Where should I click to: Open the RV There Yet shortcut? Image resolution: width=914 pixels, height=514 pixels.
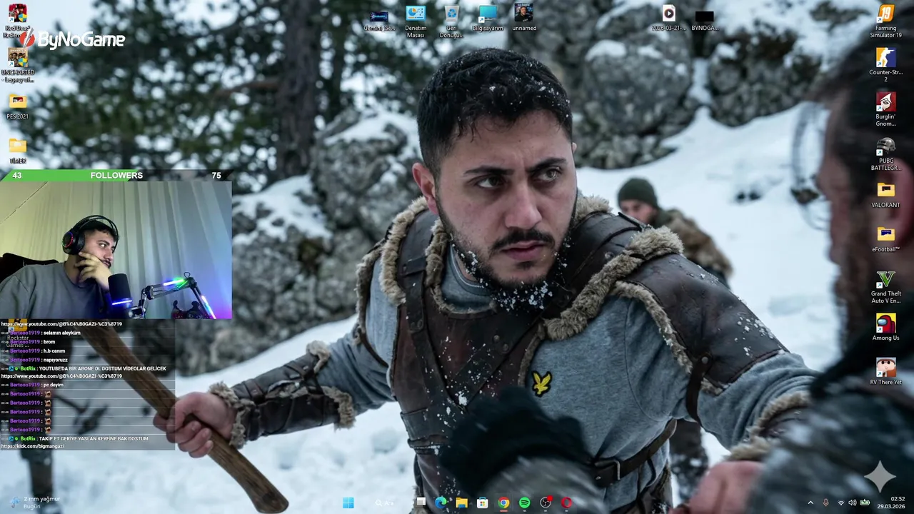(x=885, y=372)
